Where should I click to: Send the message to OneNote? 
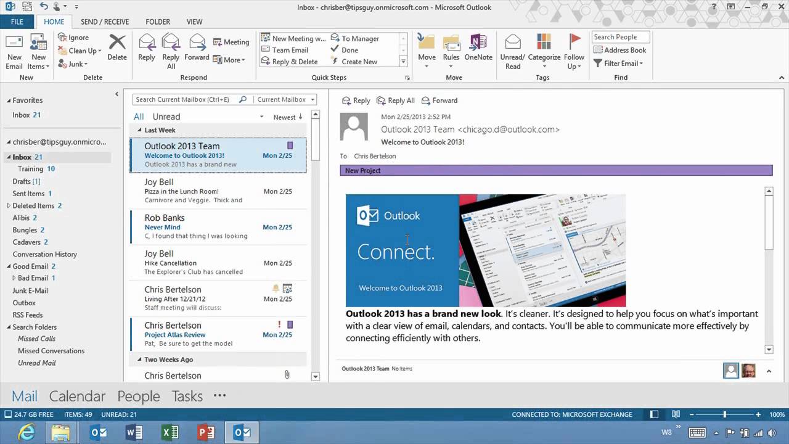pyautogui.click(x=478, y=48)
